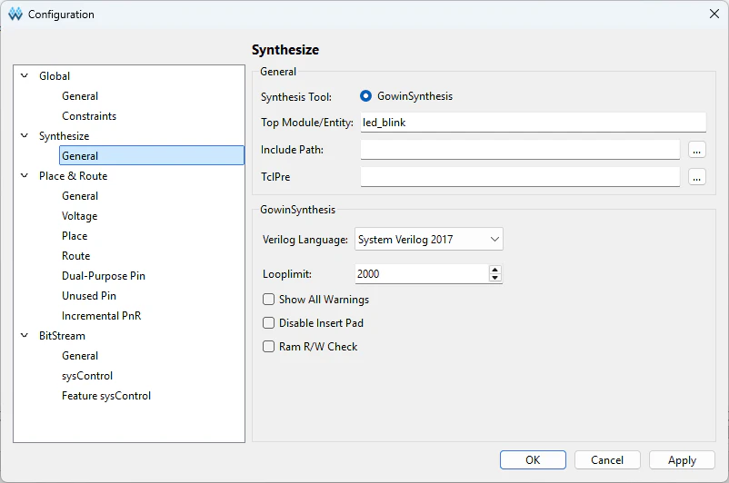Viewport: 729px width, 483px height.
Task: Click the Top Module/Entity text field
Action: coord(533,123)
